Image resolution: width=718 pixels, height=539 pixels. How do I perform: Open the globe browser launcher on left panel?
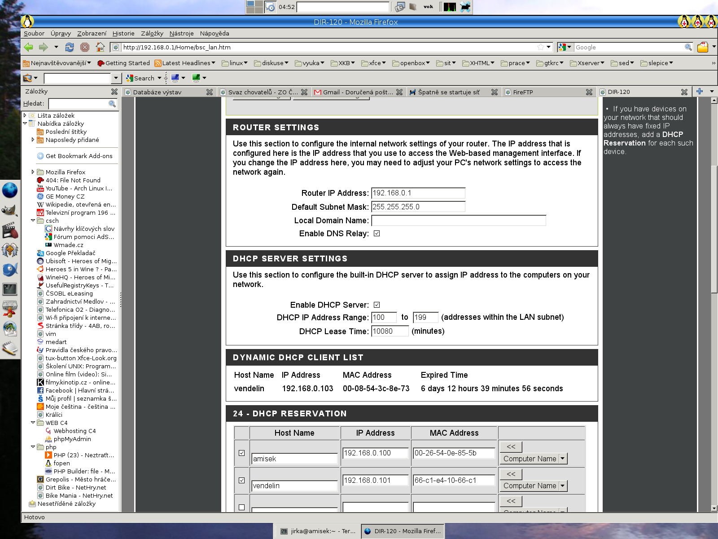10,190
